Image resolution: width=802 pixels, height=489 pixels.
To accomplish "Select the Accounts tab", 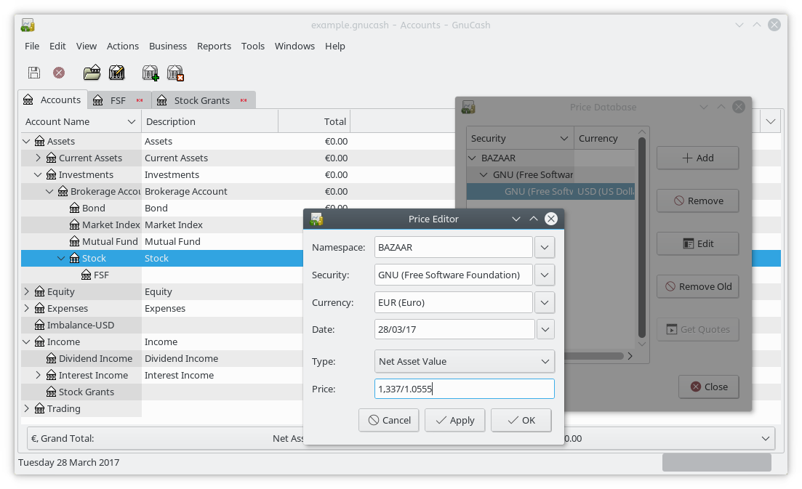I will tap(52, 100).
